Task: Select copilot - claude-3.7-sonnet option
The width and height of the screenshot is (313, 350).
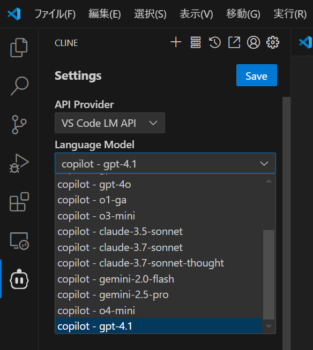Action: 159,247
